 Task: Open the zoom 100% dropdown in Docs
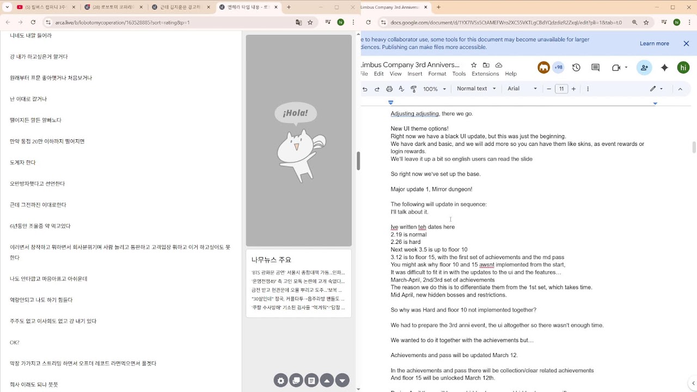[x=435, y=89]
